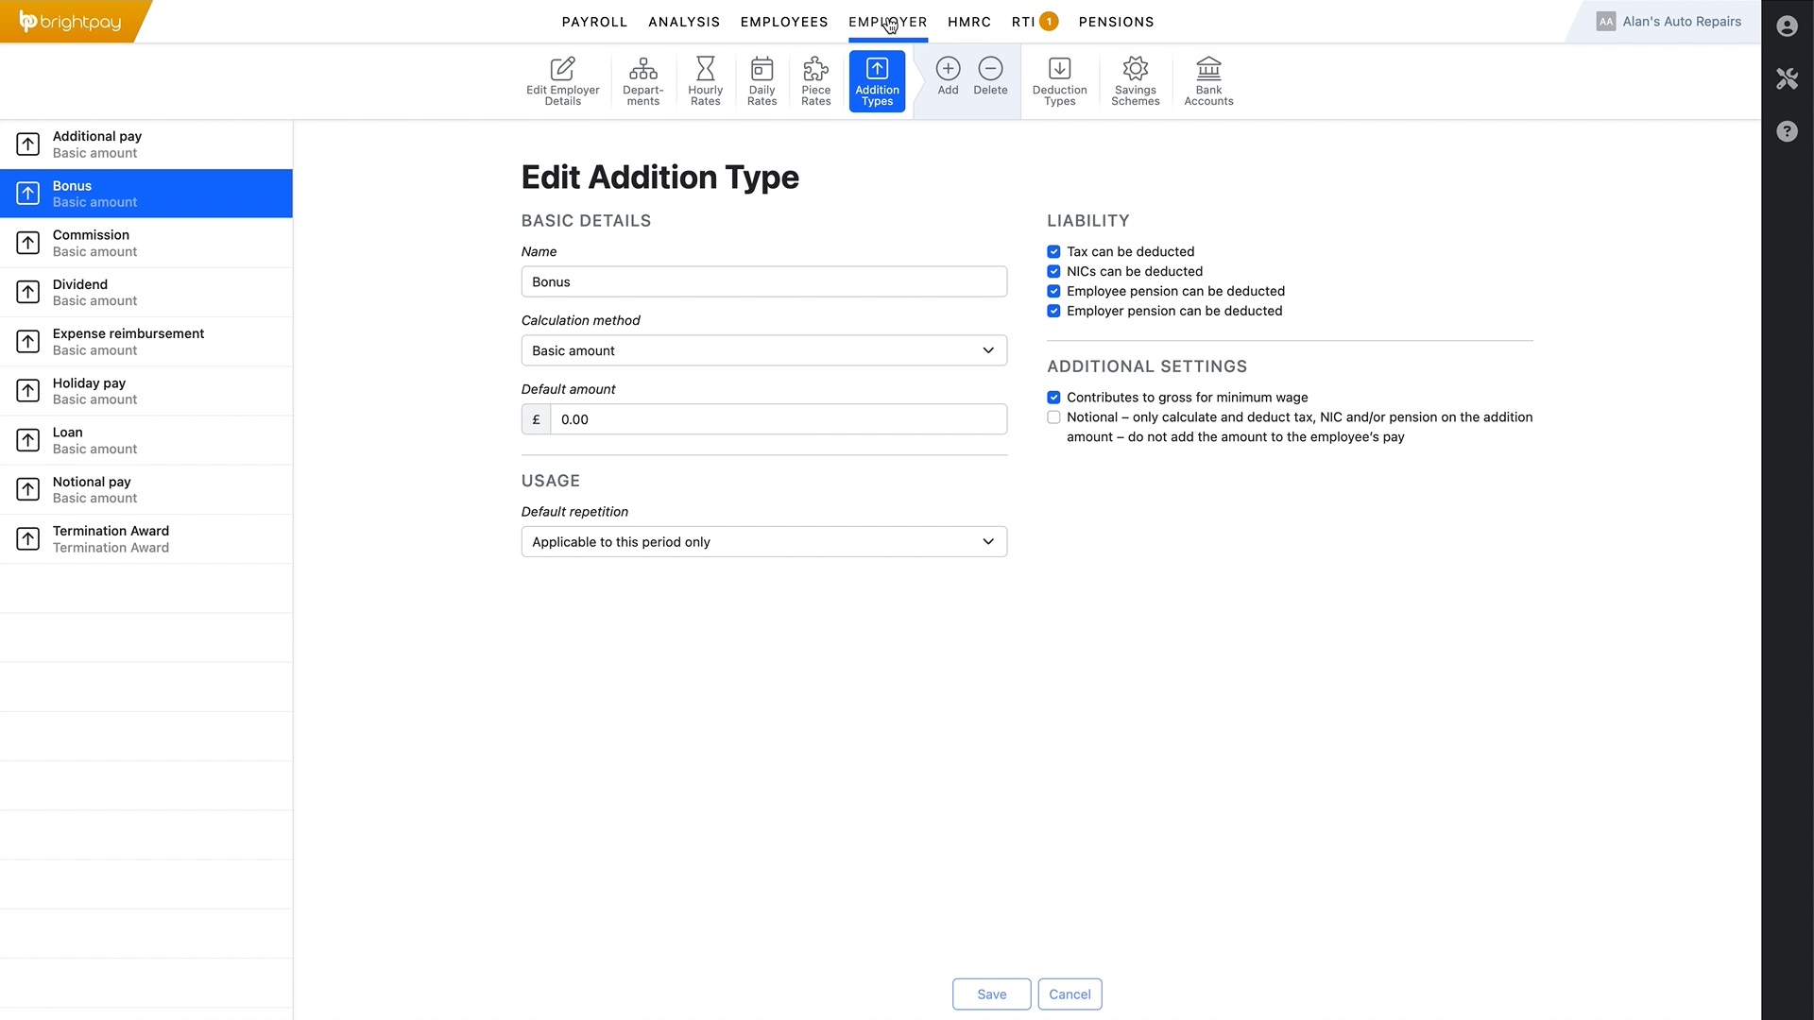Save the addition type changes
This screenshot has height=1020, width=1814.
(x=990, y=994)
